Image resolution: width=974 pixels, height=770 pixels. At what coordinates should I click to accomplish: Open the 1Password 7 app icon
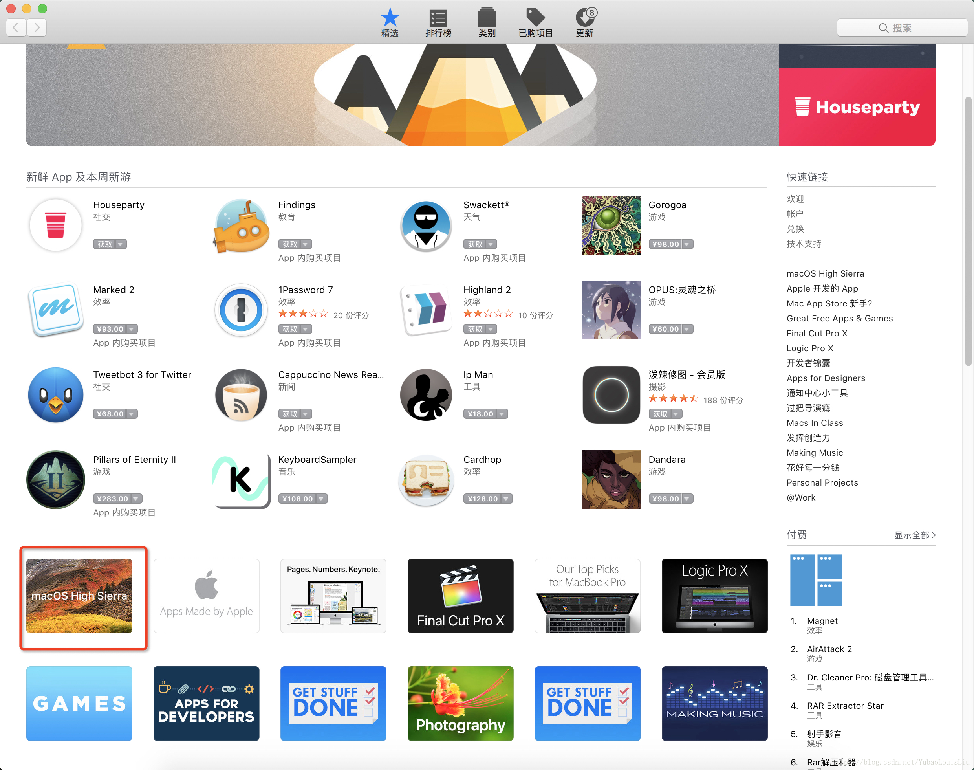[241, 310]
